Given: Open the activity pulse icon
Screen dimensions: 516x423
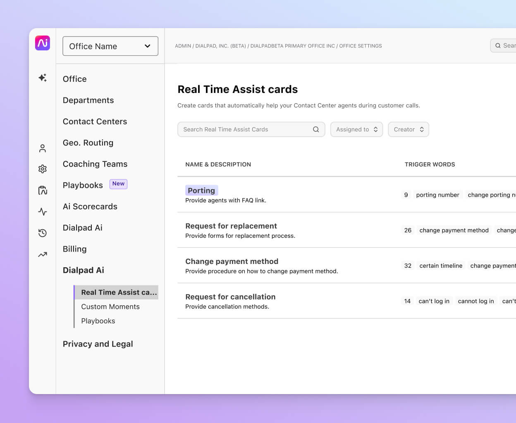Looking at the screenshot, I should click(x=42, y=211).
